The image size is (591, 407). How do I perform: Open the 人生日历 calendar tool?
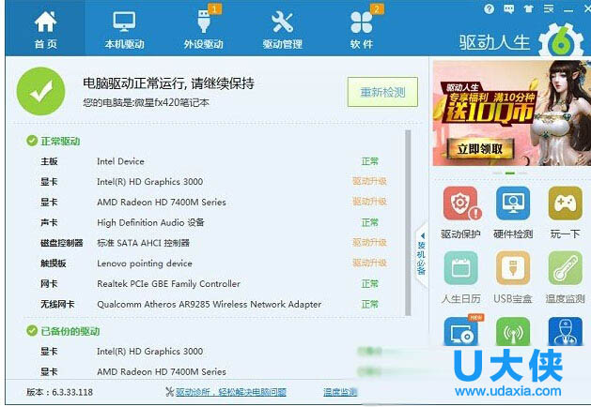459,275
